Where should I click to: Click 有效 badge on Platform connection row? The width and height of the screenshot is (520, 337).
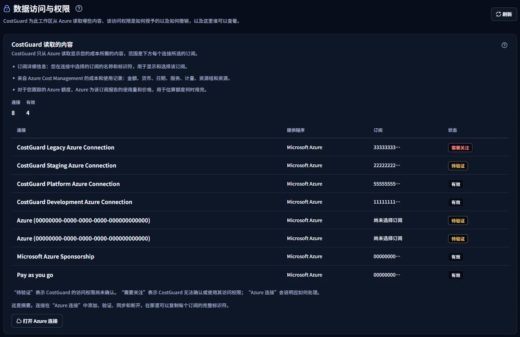pos(456,184)
